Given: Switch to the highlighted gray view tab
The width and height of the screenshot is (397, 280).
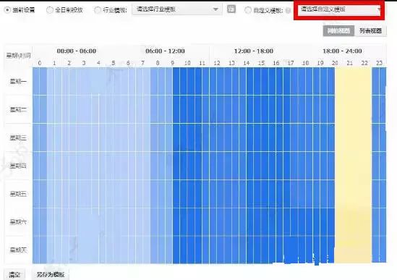Looking at the screenshot, I should click(338, 31).
